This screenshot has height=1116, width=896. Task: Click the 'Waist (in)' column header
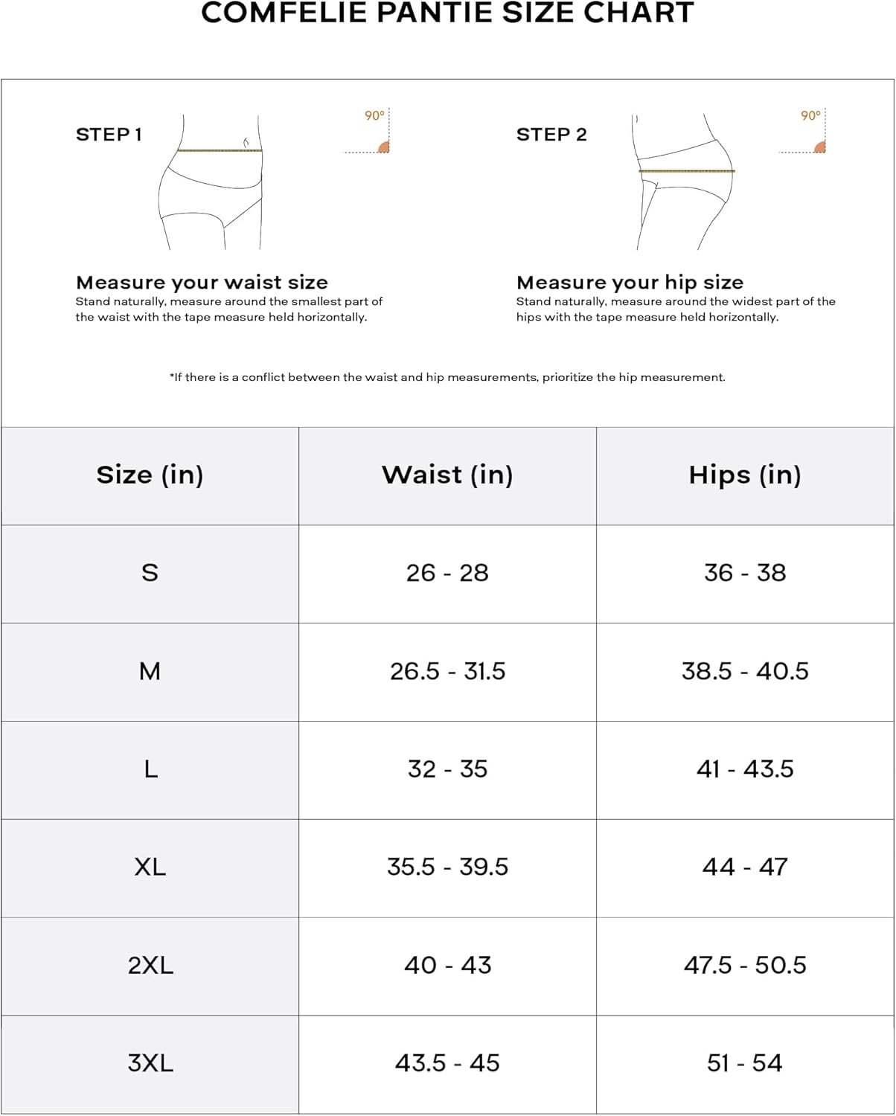pyautogui.click(x=447, y=475)
